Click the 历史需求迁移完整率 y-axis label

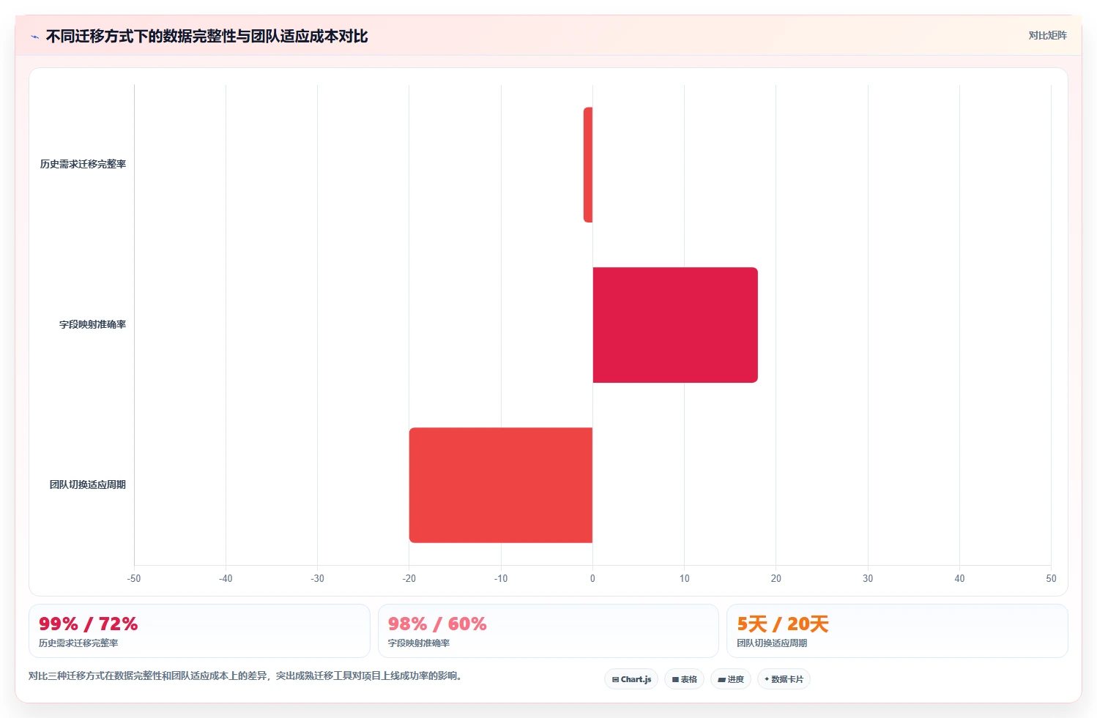click(83, 164)
